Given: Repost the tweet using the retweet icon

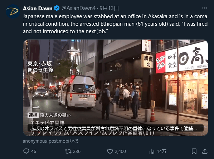Looking at the screenshot, I should click(68, 152).
